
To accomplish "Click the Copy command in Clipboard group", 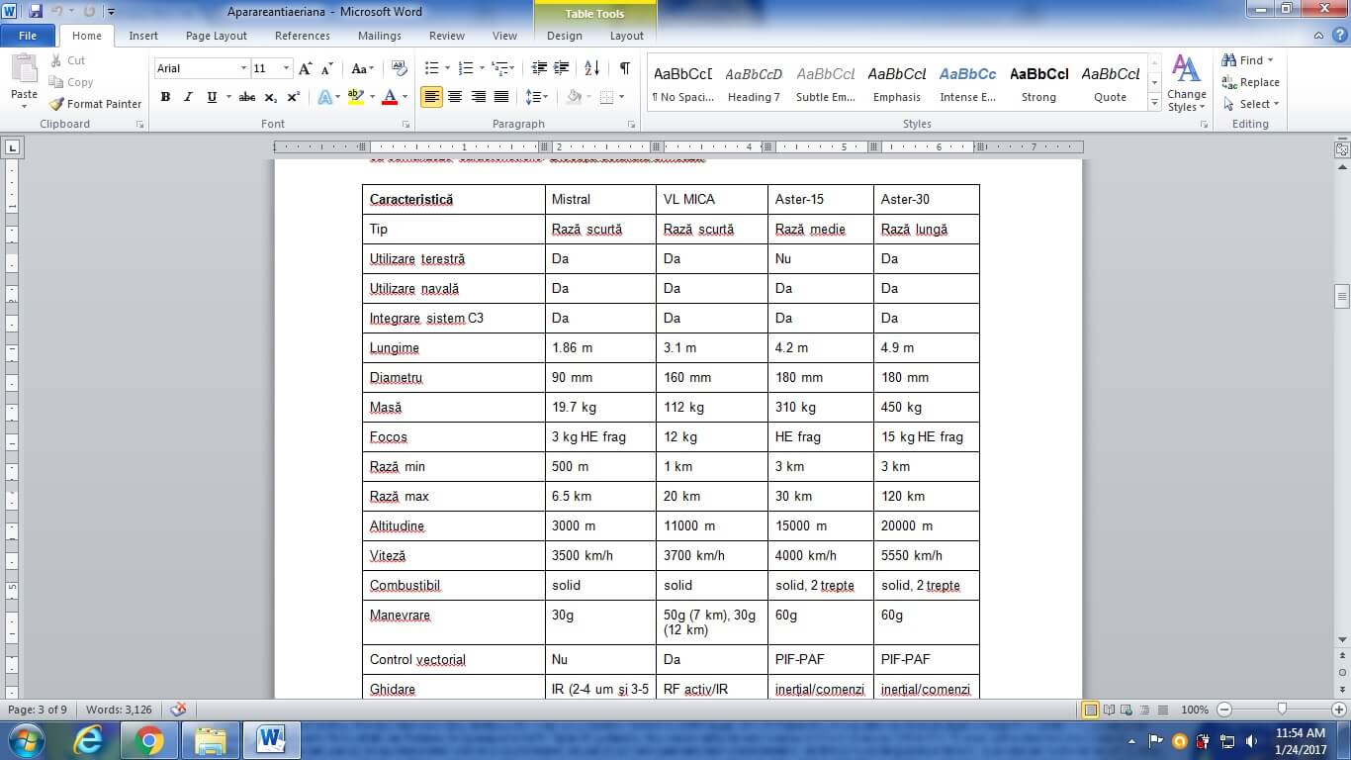I will [71, 82].
